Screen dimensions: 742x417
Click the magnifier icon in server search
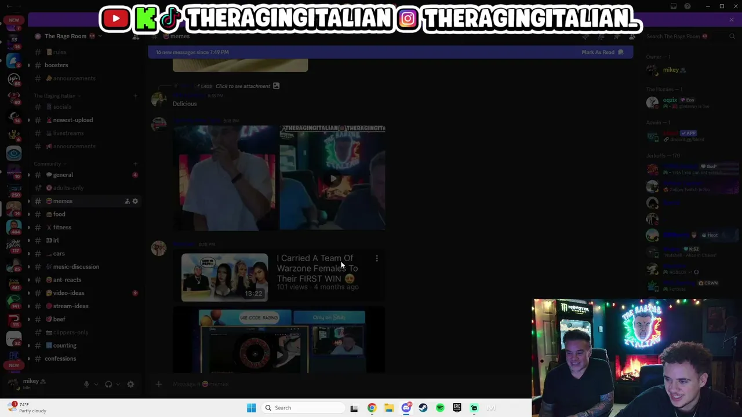coord(732,36)
